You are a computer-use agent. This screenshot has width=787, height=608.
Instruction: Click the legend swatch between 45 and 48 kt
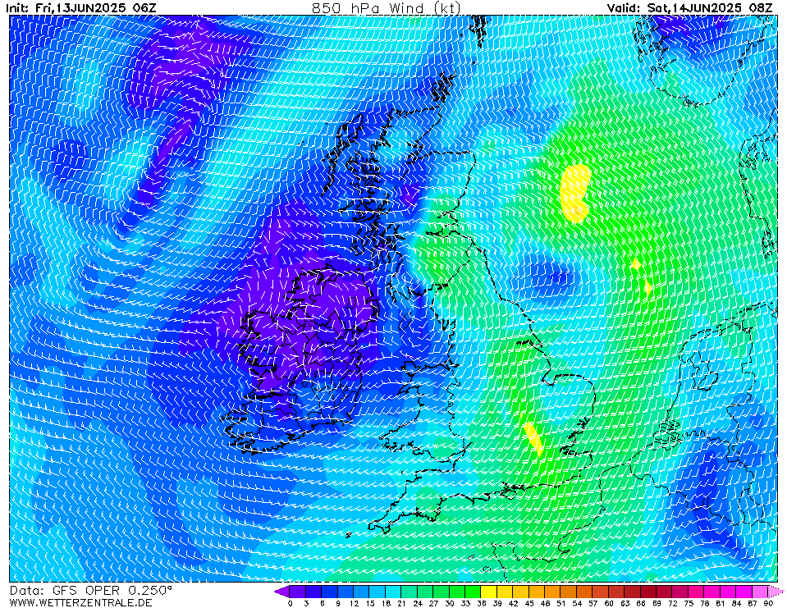[x=537, y=592]
